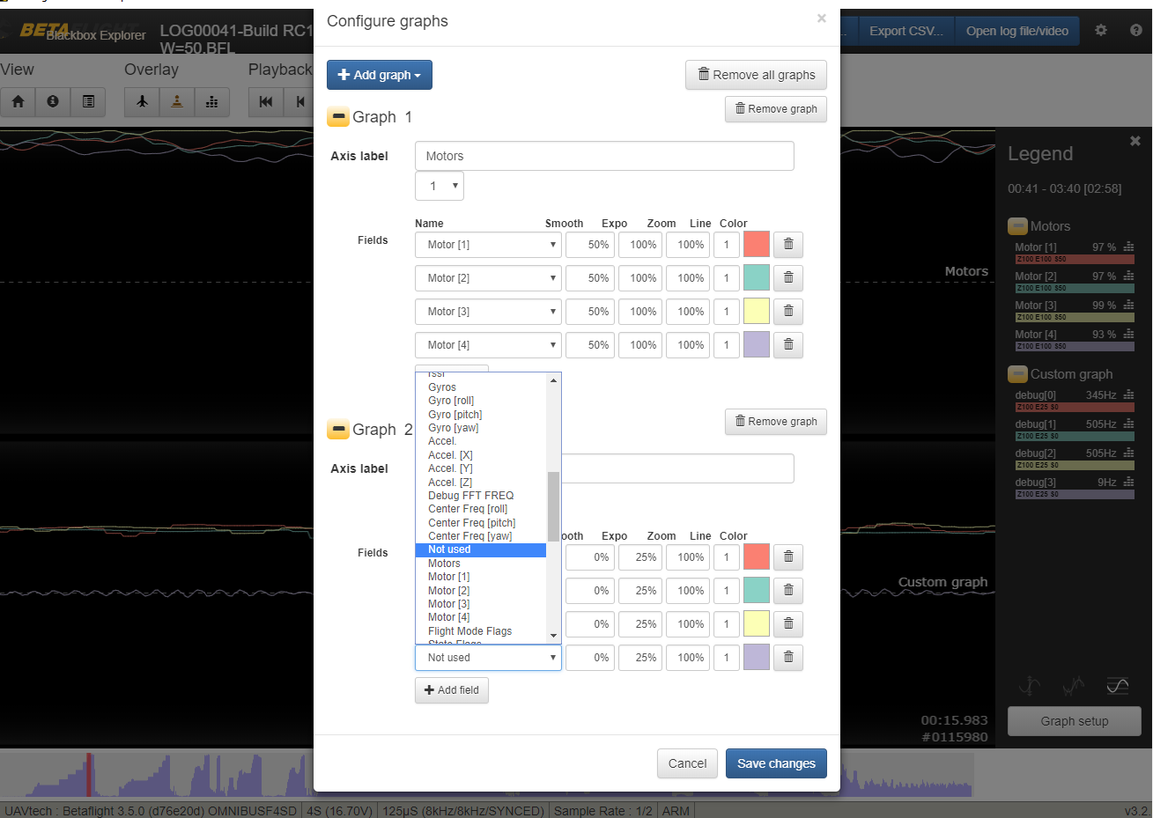
Task: Open the Add graph dropdown
Action: coord(379,75)
